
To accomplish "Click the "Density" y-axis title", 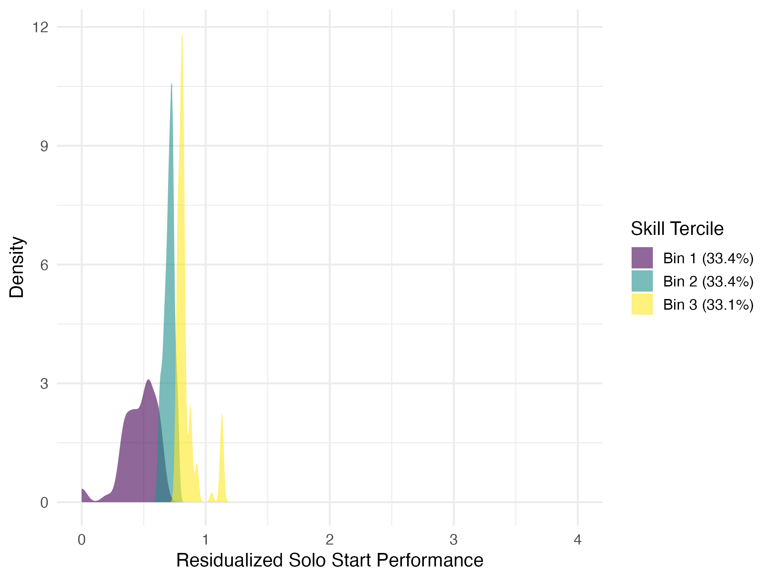I will [16, 267].
